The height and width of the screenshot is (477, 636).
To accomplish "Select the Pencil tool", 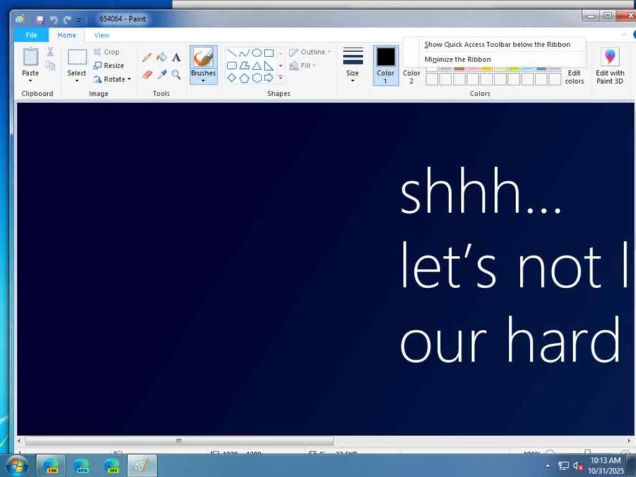I will click(x=147, y=57).
